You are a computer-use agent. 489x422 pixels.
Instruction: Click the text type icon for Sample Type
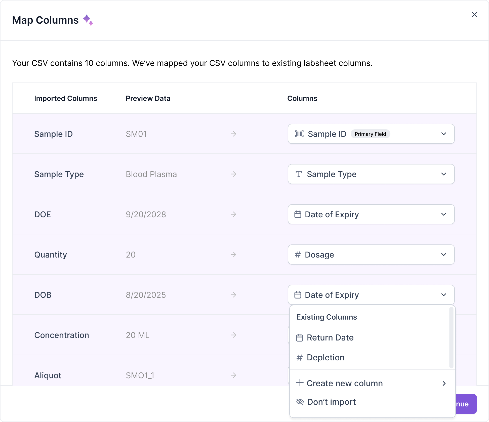(299, 174)
